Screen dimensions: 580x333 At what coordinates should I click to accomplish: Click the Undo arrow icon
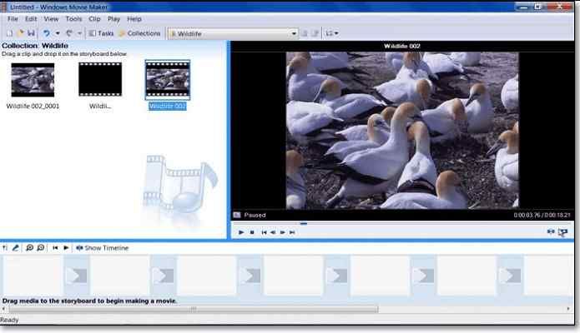(x=46, y=33)
